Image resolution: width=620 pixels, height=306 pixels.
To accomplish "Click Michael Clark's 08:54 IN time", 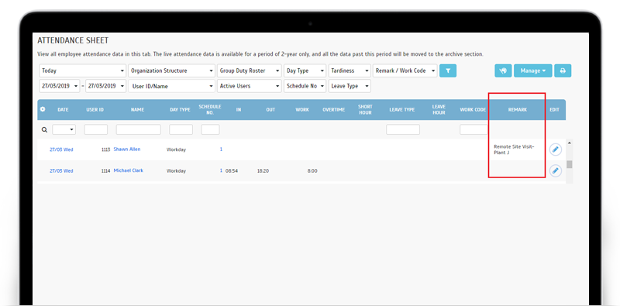I will 232,171.
